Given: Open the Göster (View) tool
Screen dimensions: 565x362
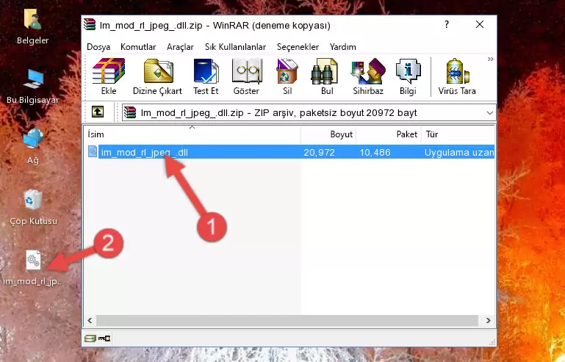Looking at the screenshot, I should 246,76.
